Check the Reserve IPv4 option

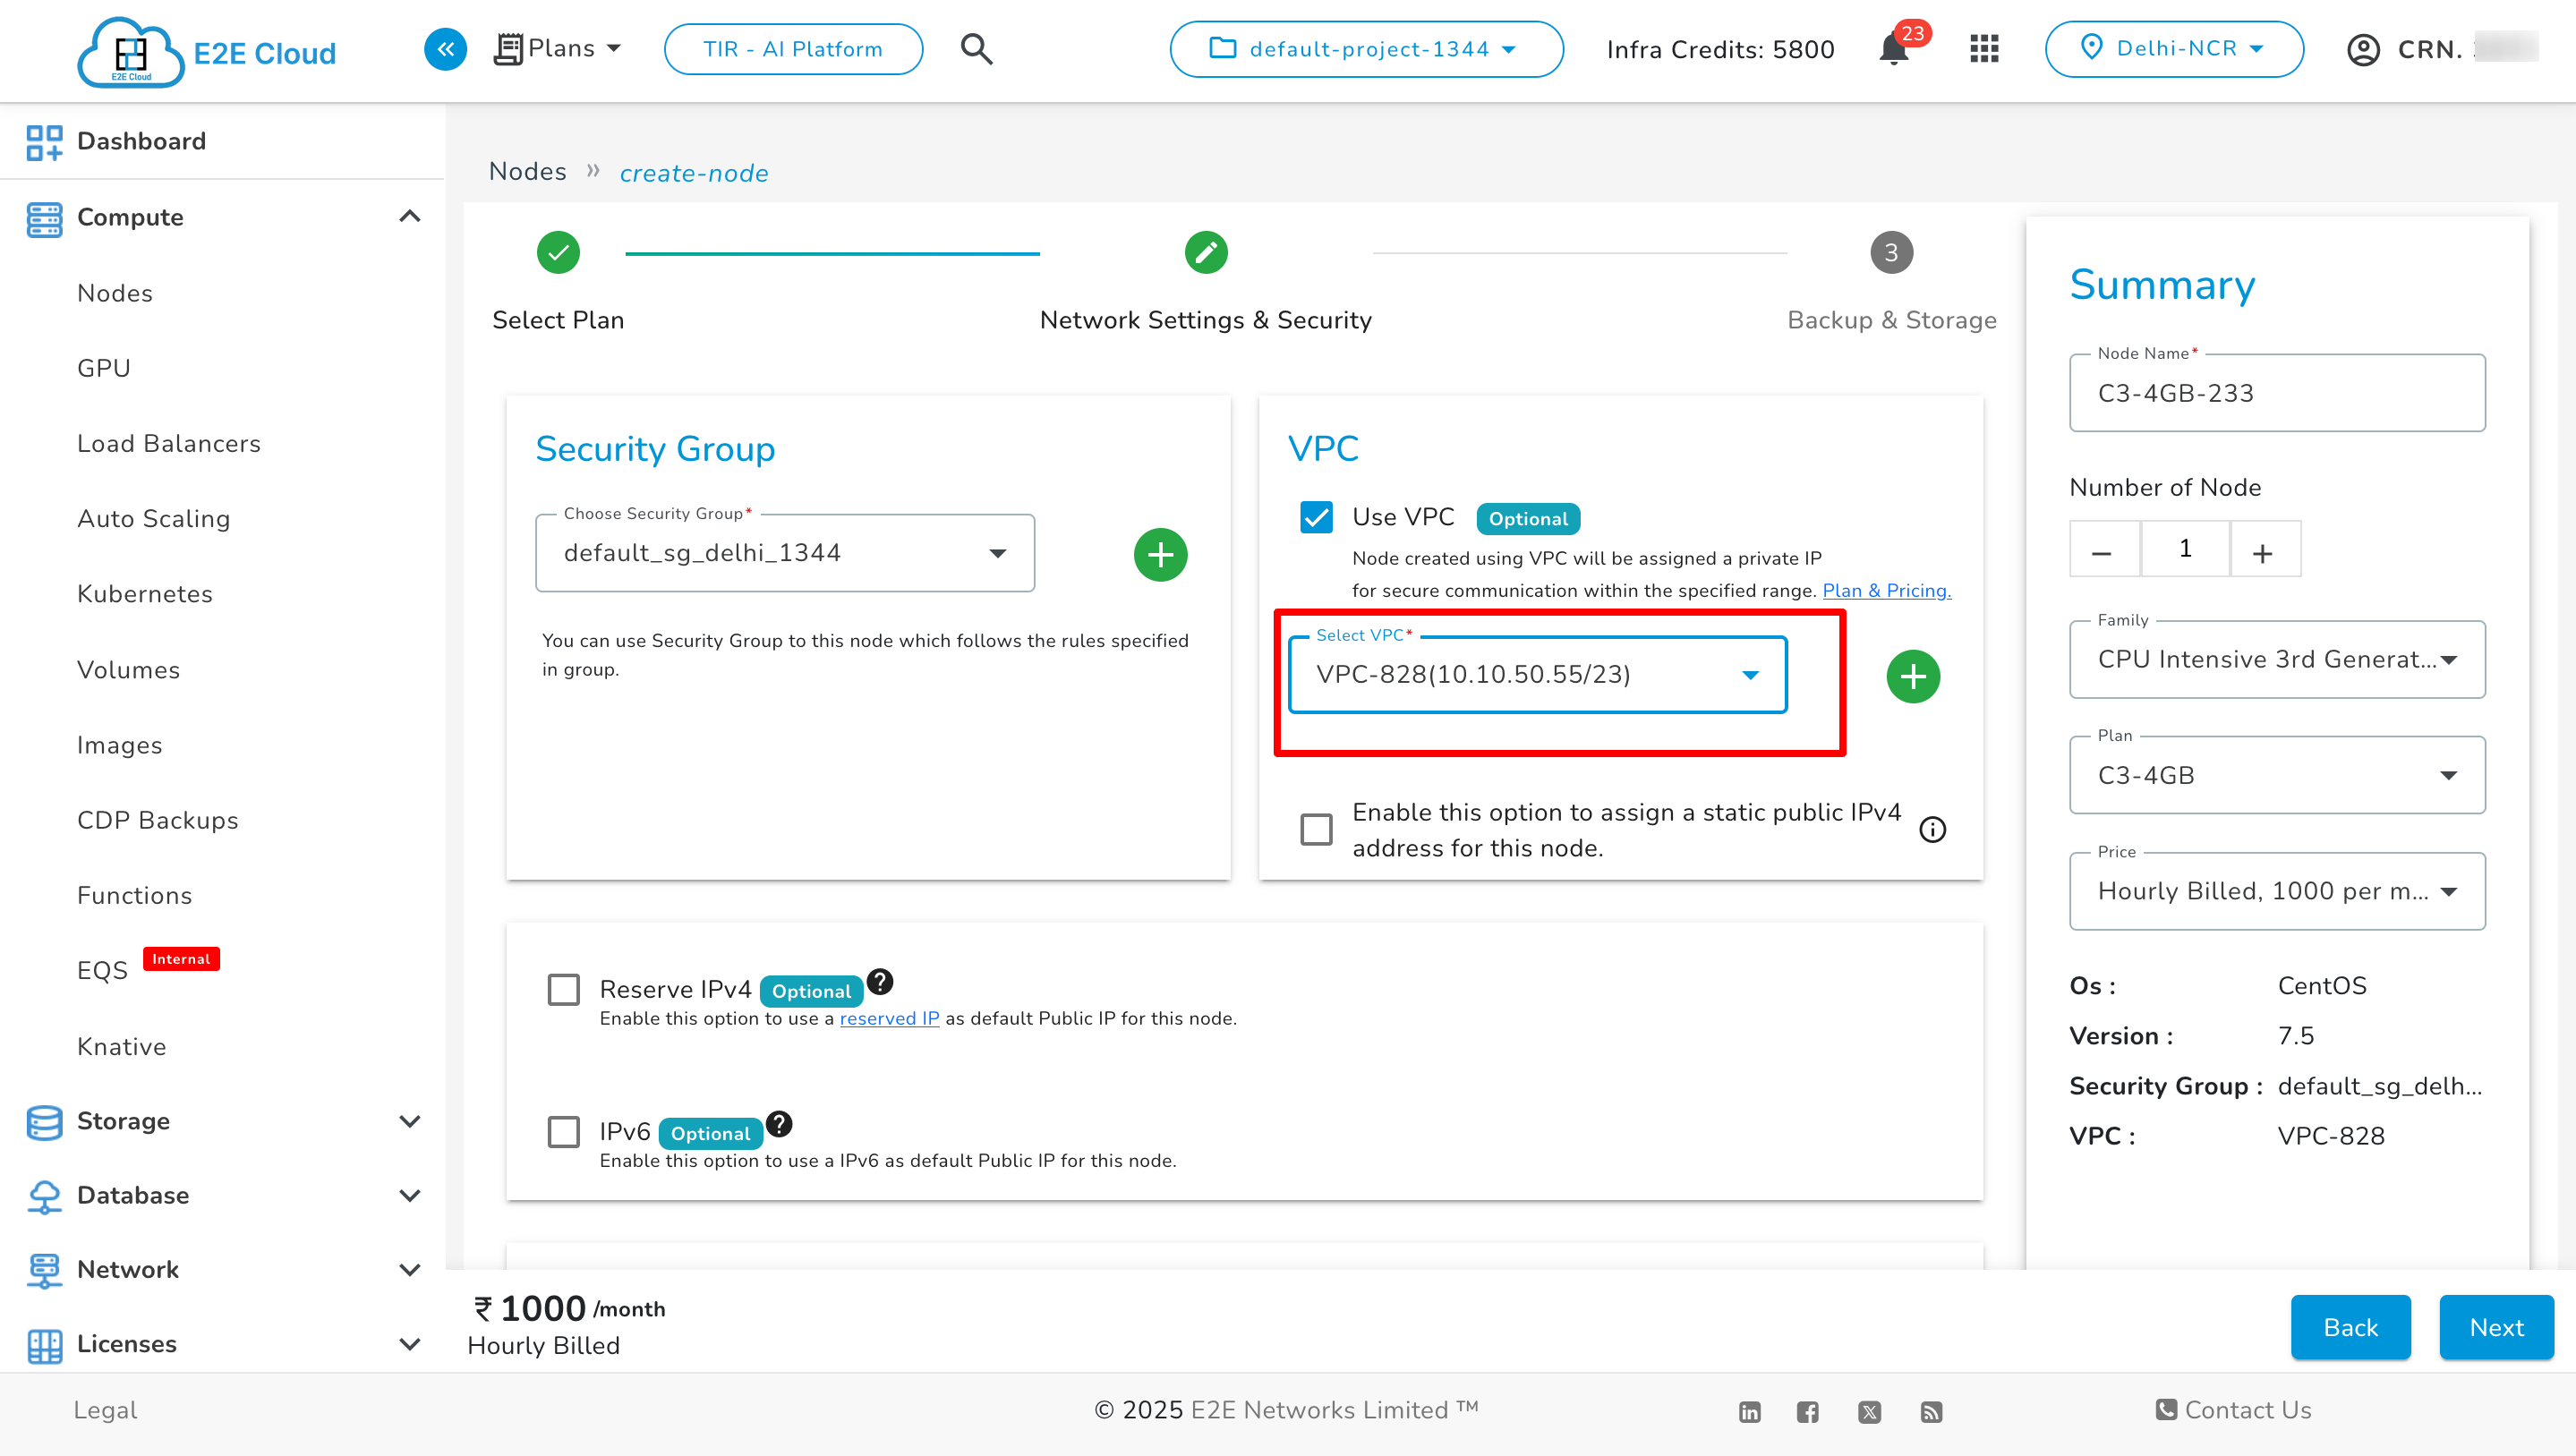pos(564,989)
